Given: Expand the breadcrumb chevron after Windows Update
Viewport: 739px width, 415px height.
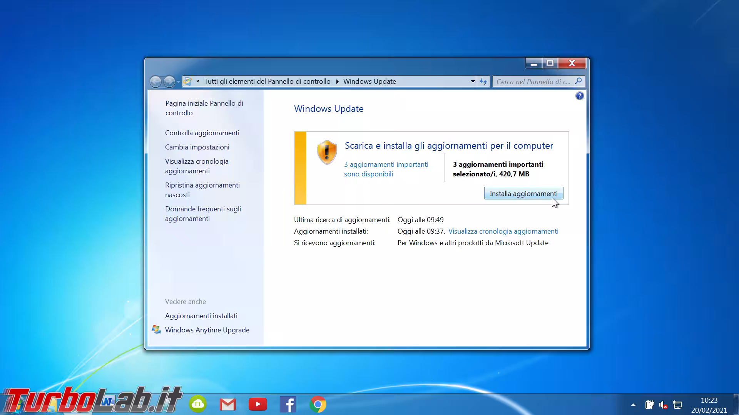Looking at the screenshot, I should pyautogui.click(x=401, y=81).
